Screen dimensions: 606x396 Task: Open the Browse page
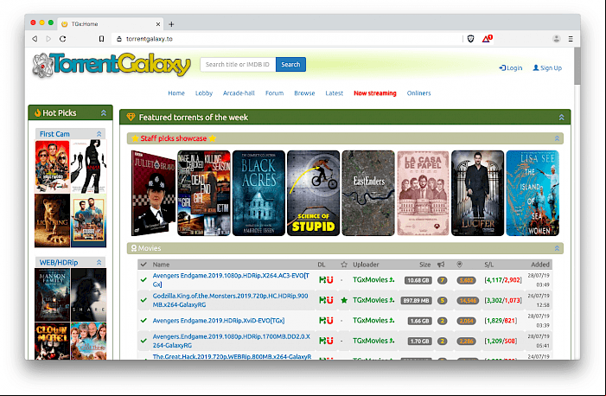[x=304, y=93]
